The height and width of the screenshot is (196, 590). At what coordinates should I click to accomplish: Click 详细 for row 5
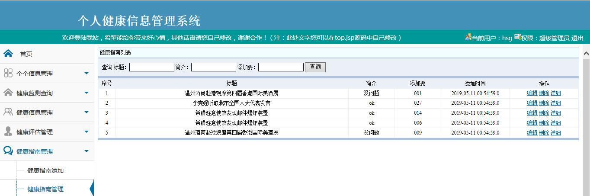click(555, 133)
